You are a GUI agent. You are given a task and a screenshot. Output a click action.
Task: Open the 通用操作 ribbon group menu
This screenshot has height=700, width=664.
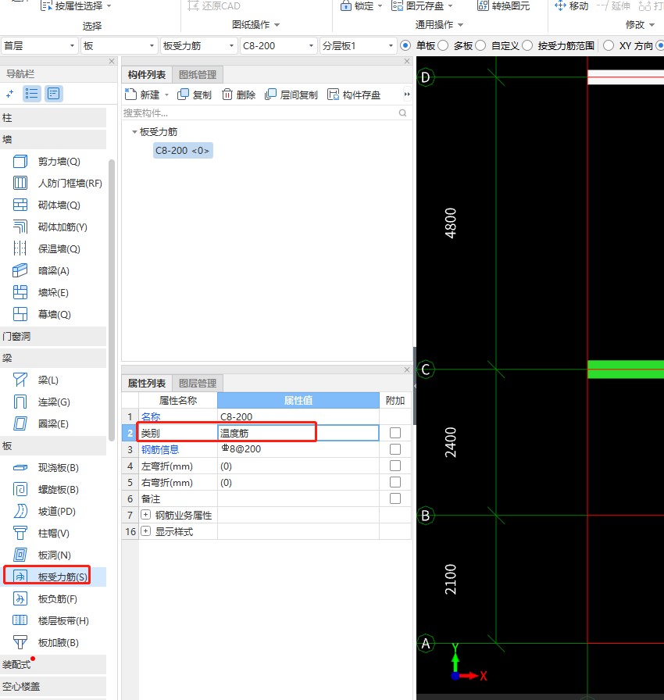(x=440, y=24)
